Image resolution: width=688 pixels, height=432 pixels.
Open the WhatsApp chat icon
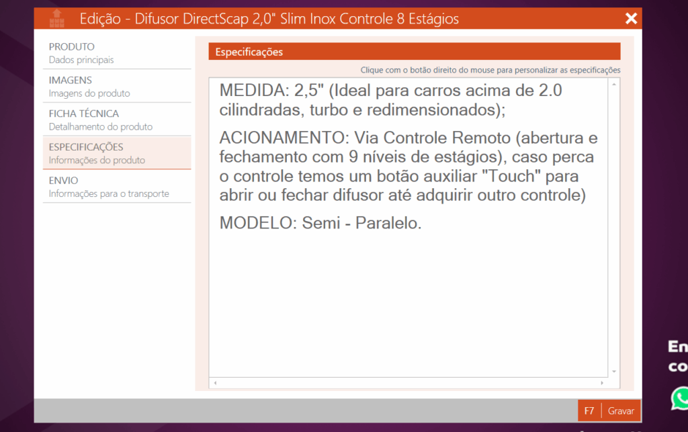(x=679, y=398)
